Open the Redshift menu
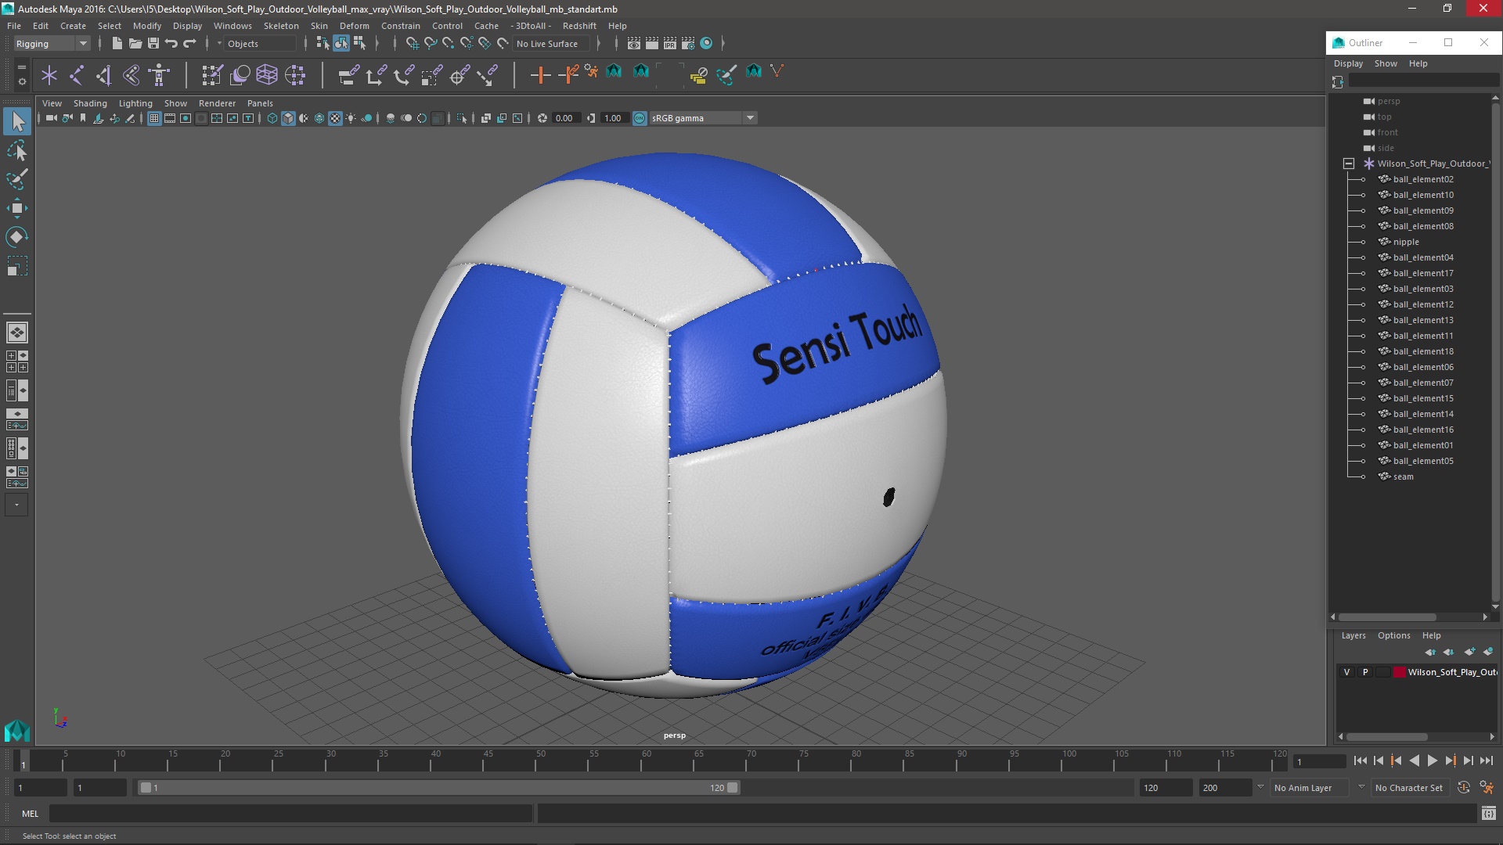 (579, 26)
